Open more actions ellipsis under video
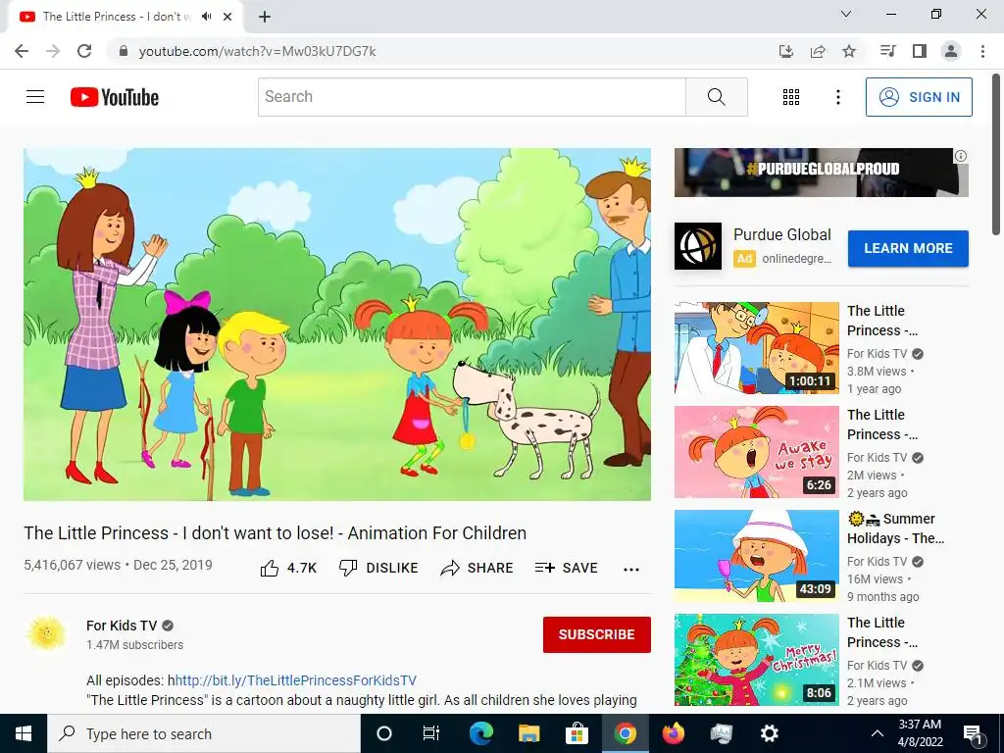Screen dimensions: 1004x753 [631, 570]
